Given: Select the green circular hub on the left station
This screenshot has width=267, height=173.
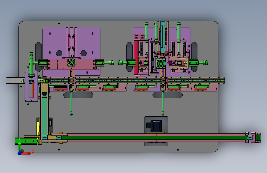Looking at the screenshot, I should tap(71, 63).
